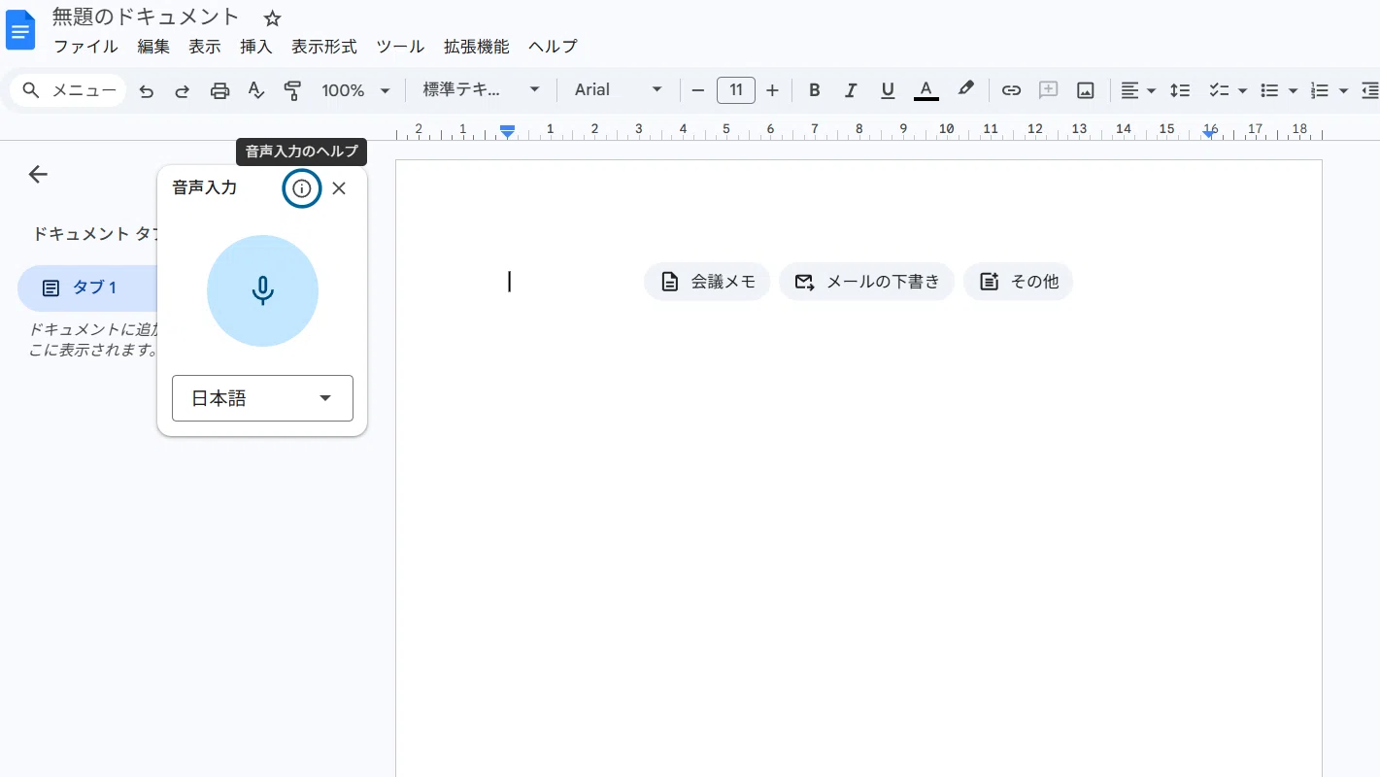Toggle underline formatting

click(x=888, y=90)
